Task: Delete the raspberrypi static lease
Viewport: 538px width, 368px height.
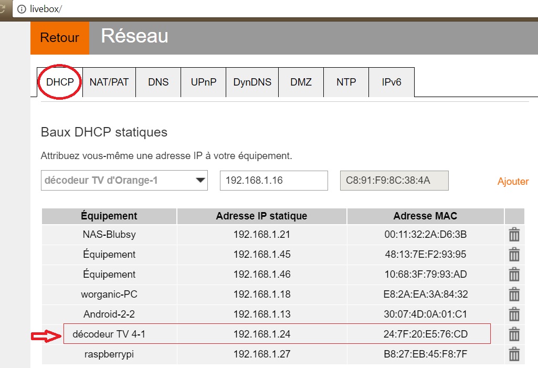Action: (x=513, y=354)
